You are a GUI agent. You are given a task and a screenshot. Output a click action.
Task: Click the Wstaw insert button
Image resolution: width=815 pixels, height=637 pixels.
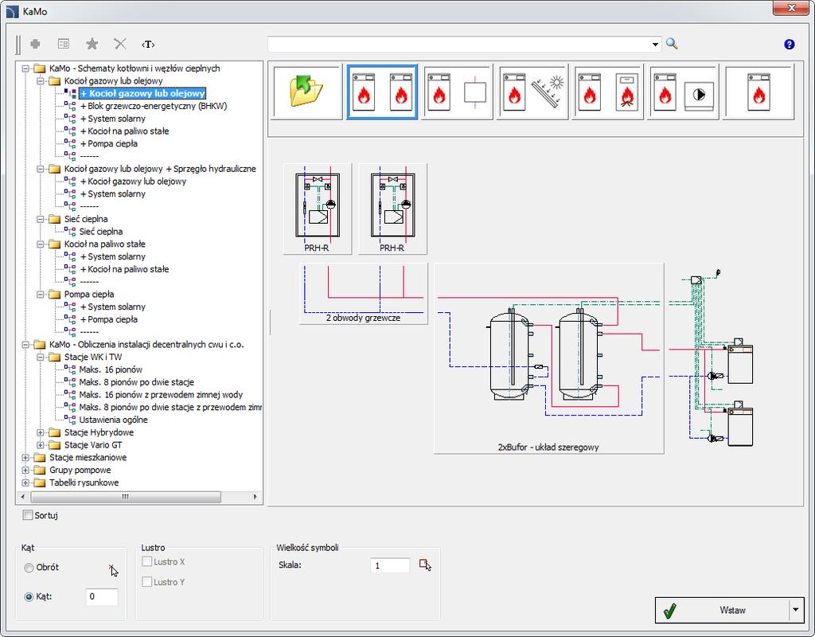point(723,610)
